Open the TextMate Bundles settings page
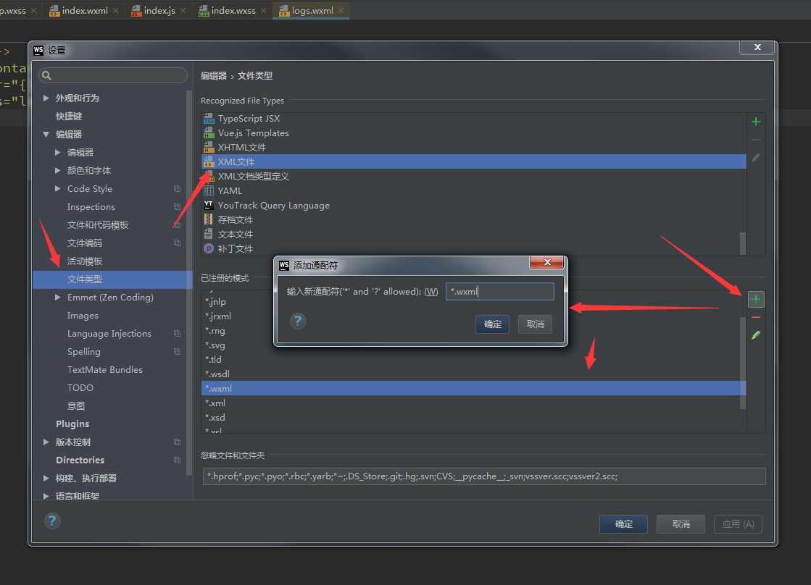 coord(105,369)
